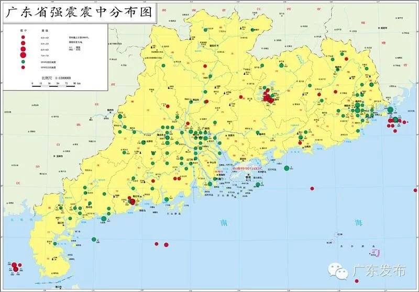The width and height of the screenshot is (419, 292).
Task: Click the lone red epicenter below the 广东发布 watermark
Action: pos(357,281)
